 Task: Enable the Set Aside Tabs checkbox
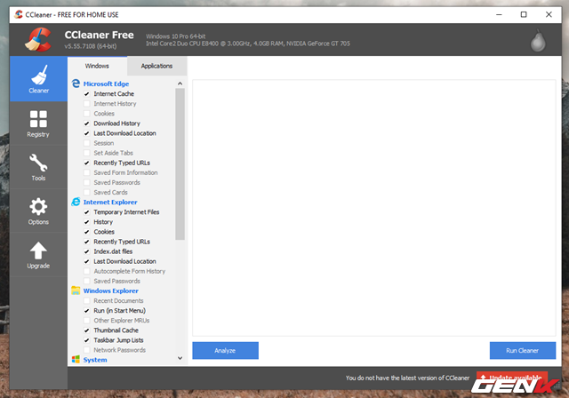87,153
